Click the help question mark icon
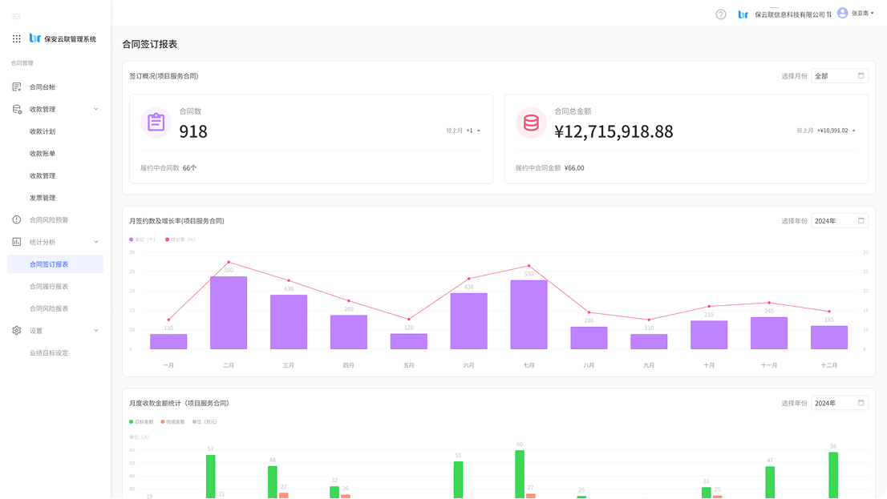The width and height of the screenshot is (887, 499). (720, 14)
